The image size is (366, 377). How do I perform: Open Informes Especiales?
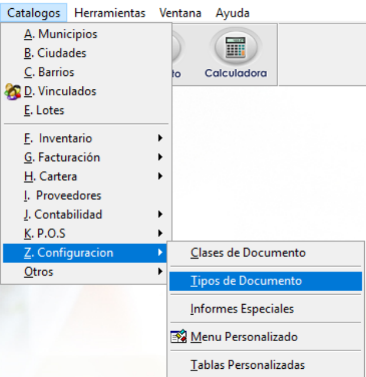(x=265, y=309)
